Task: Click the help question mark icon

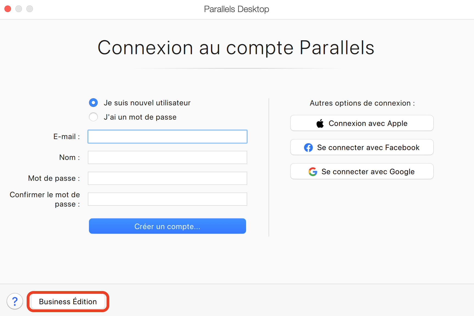Action: [x=15, y=301]
